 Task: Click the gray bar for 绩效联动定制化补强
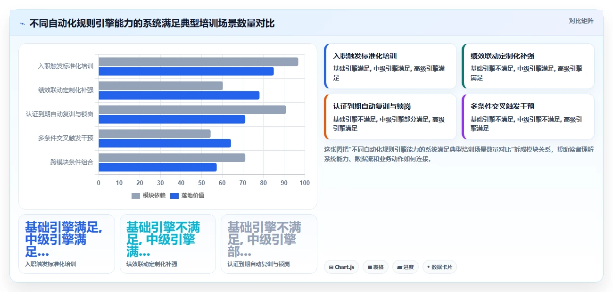(160, 86)
